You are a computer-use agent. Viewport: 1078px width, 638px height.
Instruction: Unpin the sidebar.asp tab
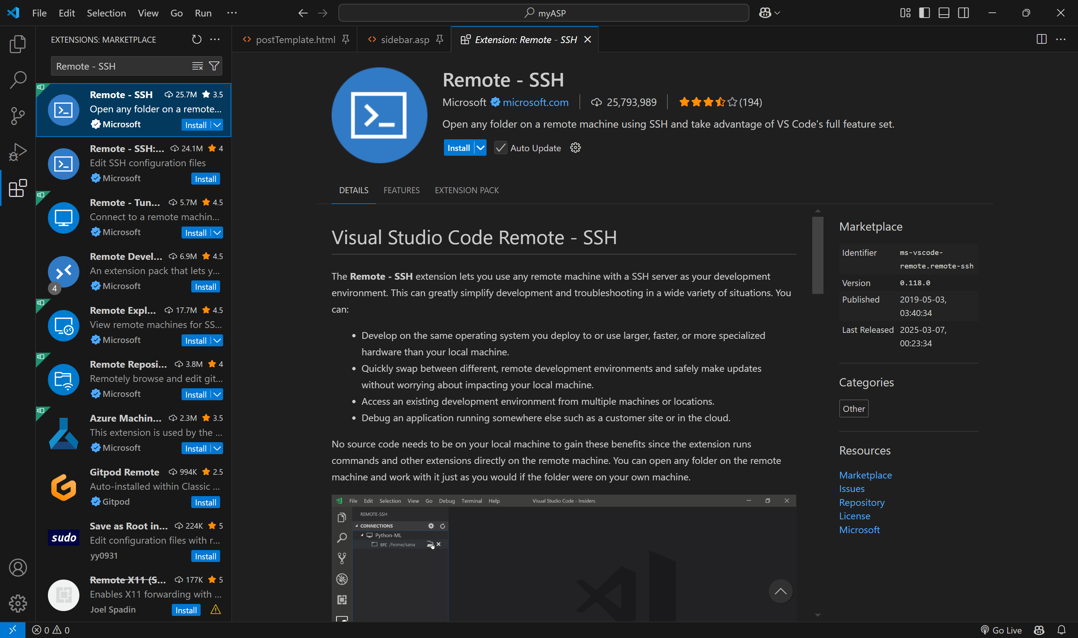[439, 40]
